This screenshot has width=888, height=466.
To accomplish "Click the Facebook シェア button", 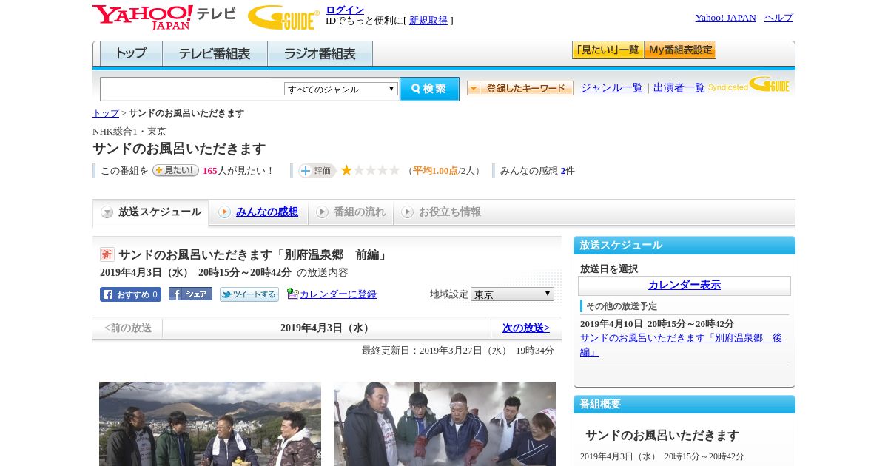I will coord(190,294).
